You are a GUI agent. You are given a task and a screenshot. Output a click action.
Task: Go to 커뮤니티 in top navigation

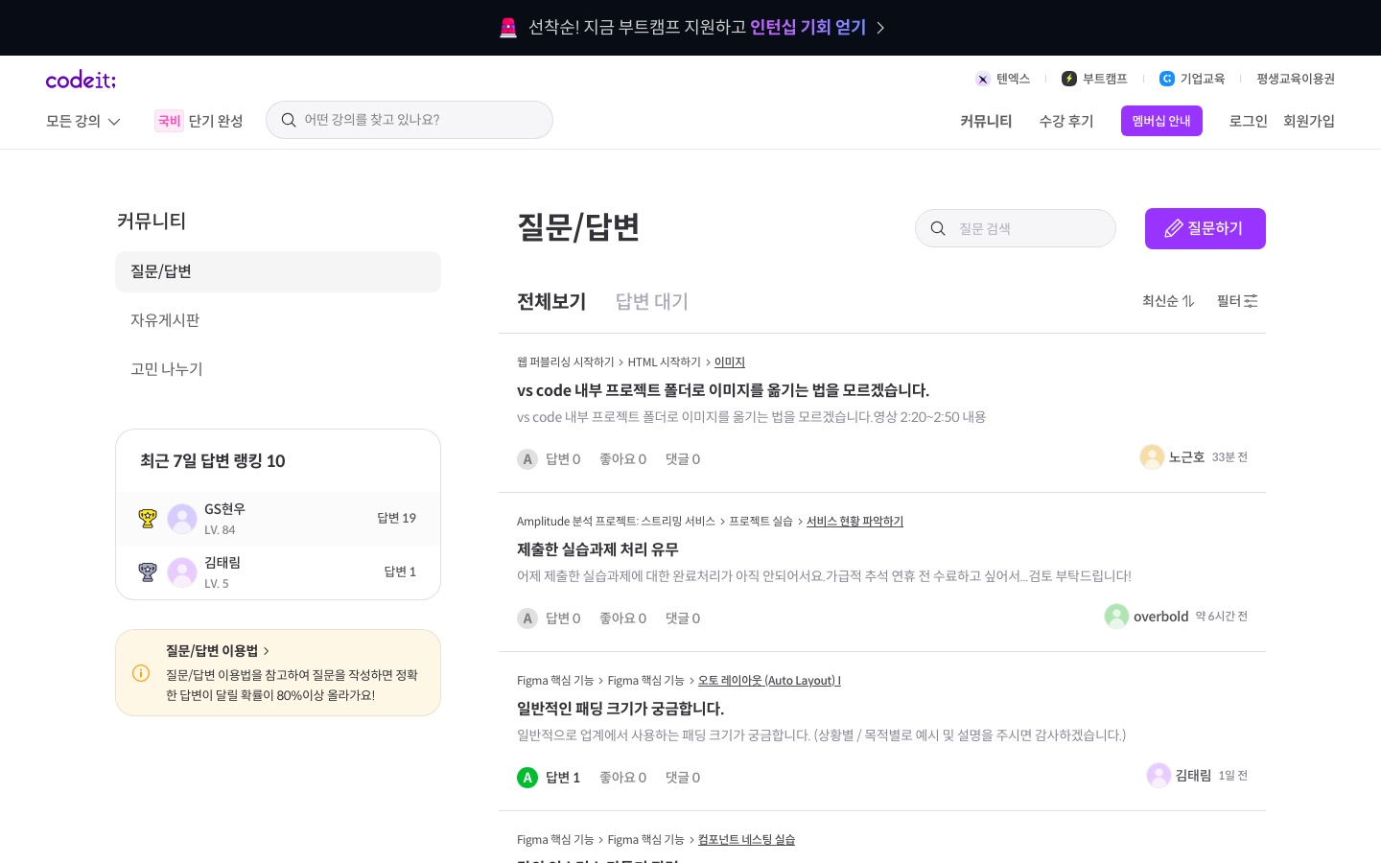(986, 121)
